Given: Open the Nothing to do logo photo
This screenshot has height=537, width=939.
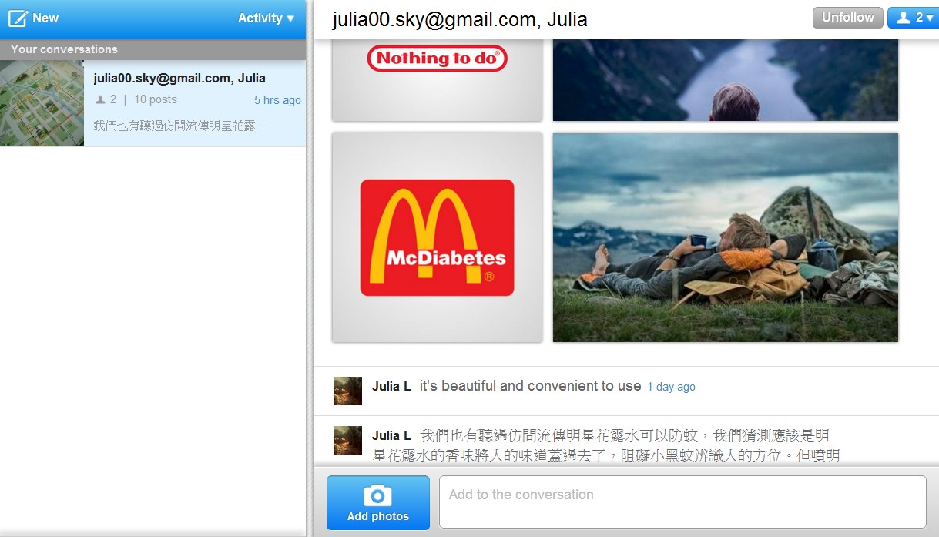Looking at the screenshot, I should tap(437, 80).
